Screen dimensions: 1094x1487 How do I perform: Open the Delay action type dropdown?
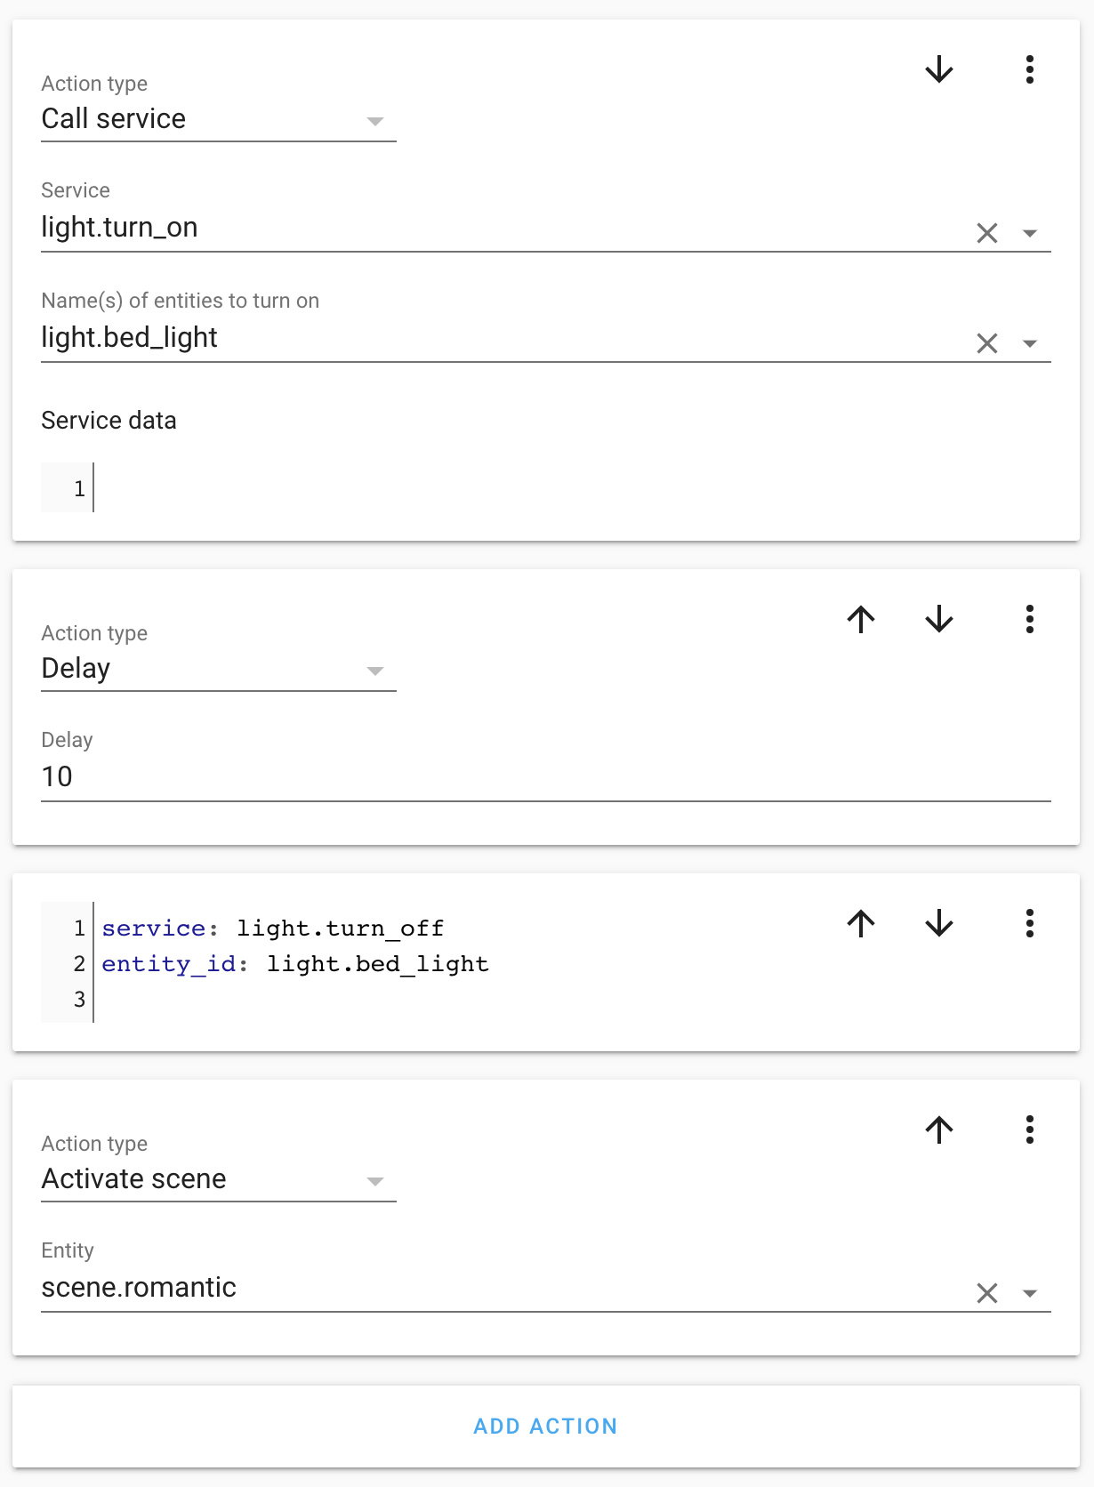[x=374, y=671]
